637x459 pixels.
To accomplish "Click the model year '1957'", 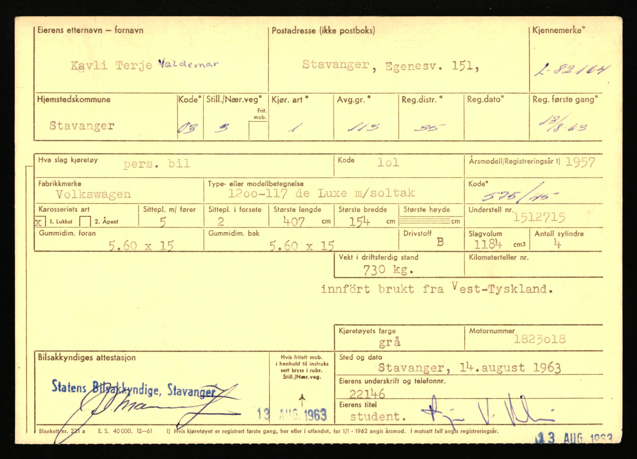I will pyautogui.click(x=580, y=162).
